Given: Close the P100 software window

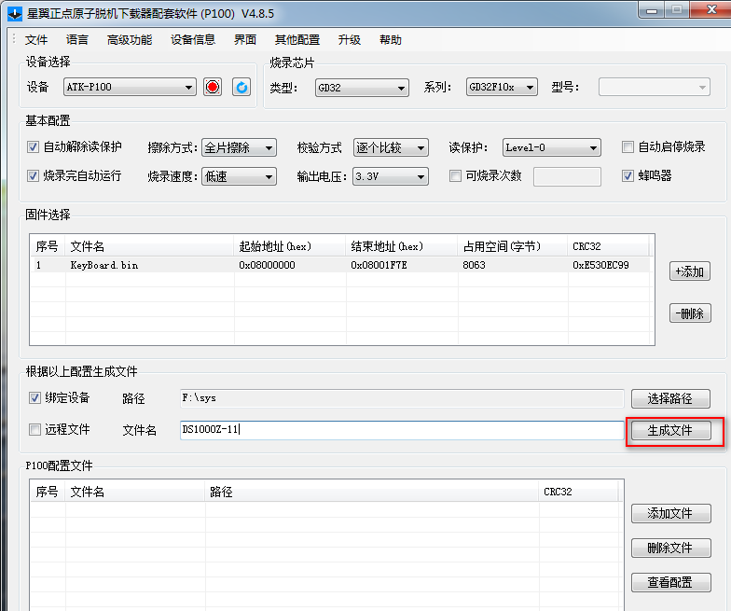Looking at the screenshot, I should [x=710, y=9].
